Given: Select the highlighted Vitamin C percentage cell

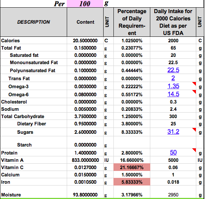Looking at the screenshot, I should coord(132,167).
